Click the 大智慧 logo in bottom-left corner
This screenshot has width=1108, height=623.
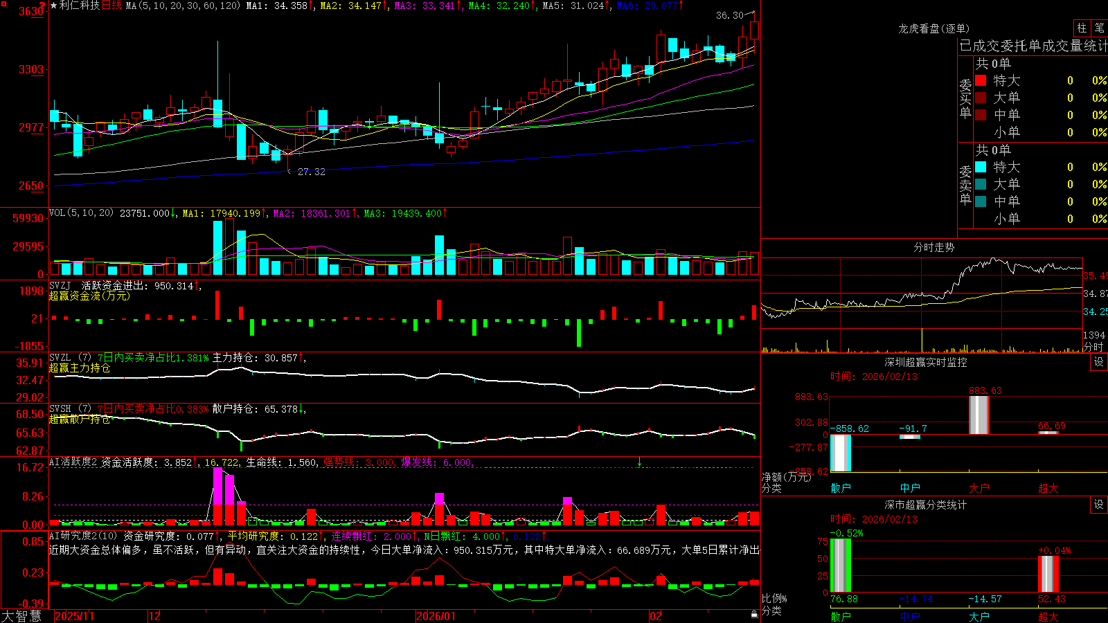point(21,616)
